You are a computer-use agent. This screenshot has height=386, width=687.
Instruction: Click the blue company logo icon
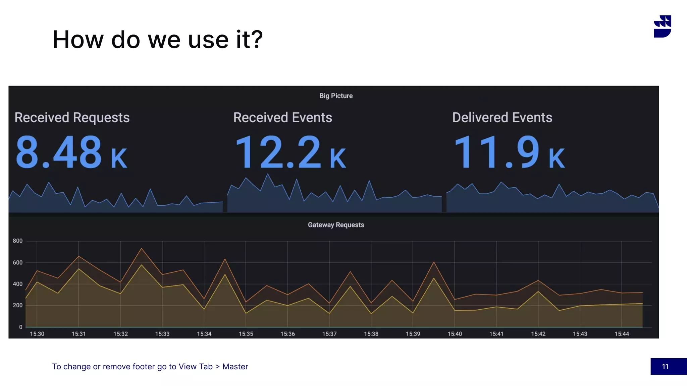click(x=662, y=26)
